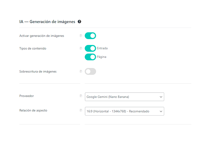Open the Google Gemini (Nano Banana) provider dropdown
The image size is (206, 147).
tap(124, 97)
